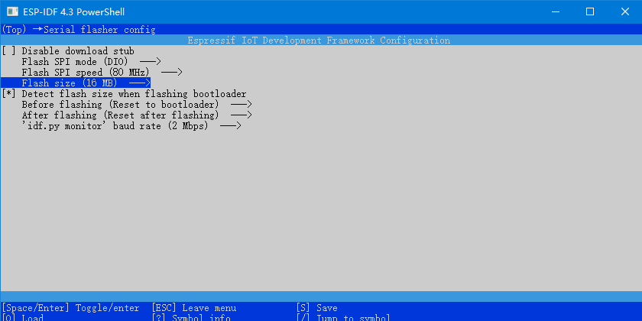Click Serial flasher config in breadcrumb
642x321 pixels.
point(99,30)
